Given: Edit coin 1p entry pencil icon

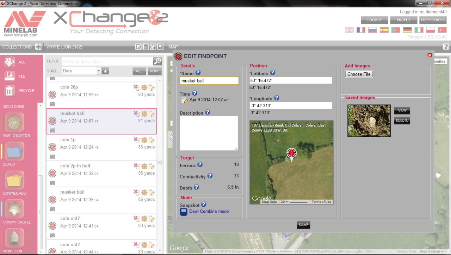Looking at the screenshot, I should tap(152, 140).
